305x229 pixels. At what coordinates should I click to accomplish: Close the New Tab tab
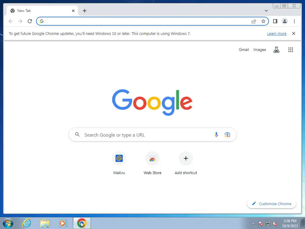(x=73, y=11)
